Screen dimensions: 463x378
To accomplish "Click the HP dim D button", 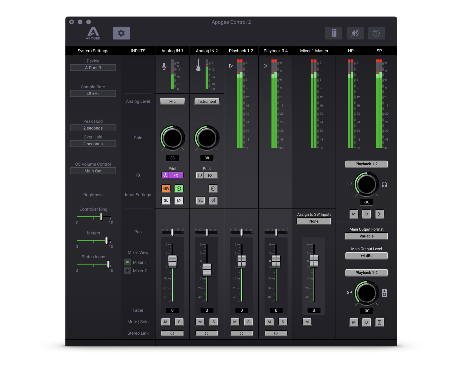I will (366, 214).
